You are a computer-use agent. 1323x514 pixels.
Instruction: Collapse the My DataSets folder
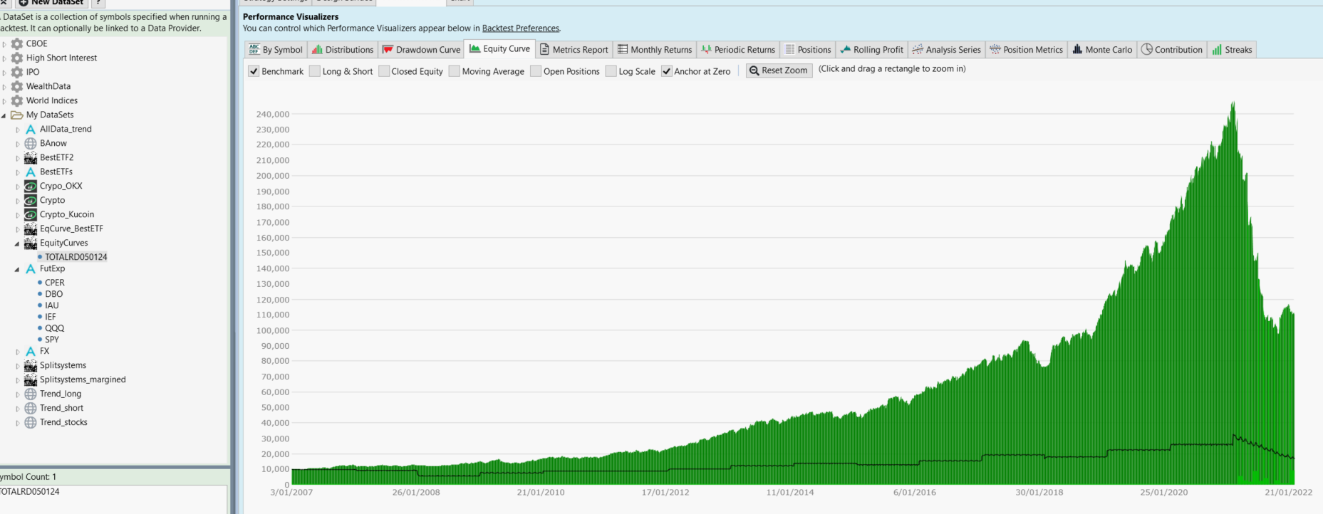click(4, 115)
